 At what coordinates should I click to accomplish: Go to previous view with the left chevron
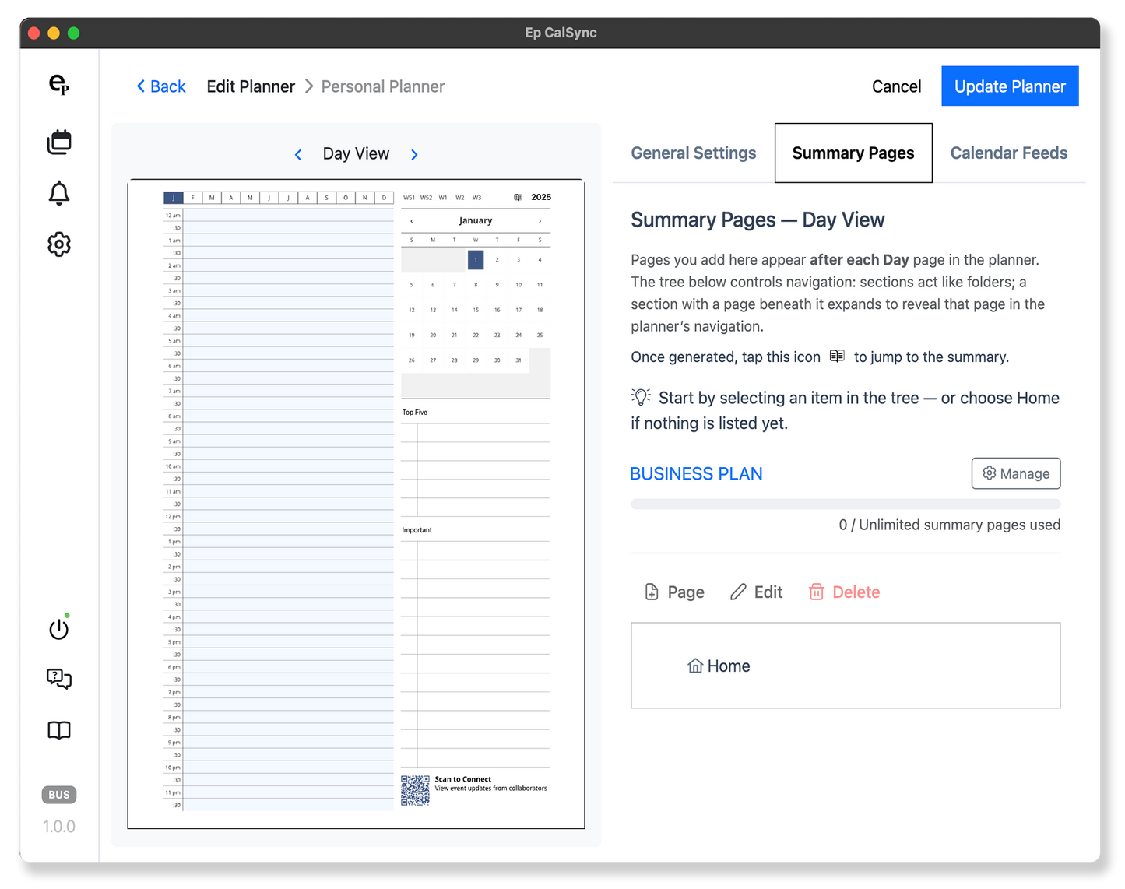click(298, 153)
